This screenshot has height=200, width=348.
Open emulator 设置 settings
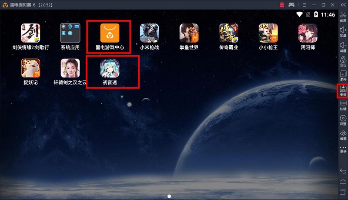343,120
